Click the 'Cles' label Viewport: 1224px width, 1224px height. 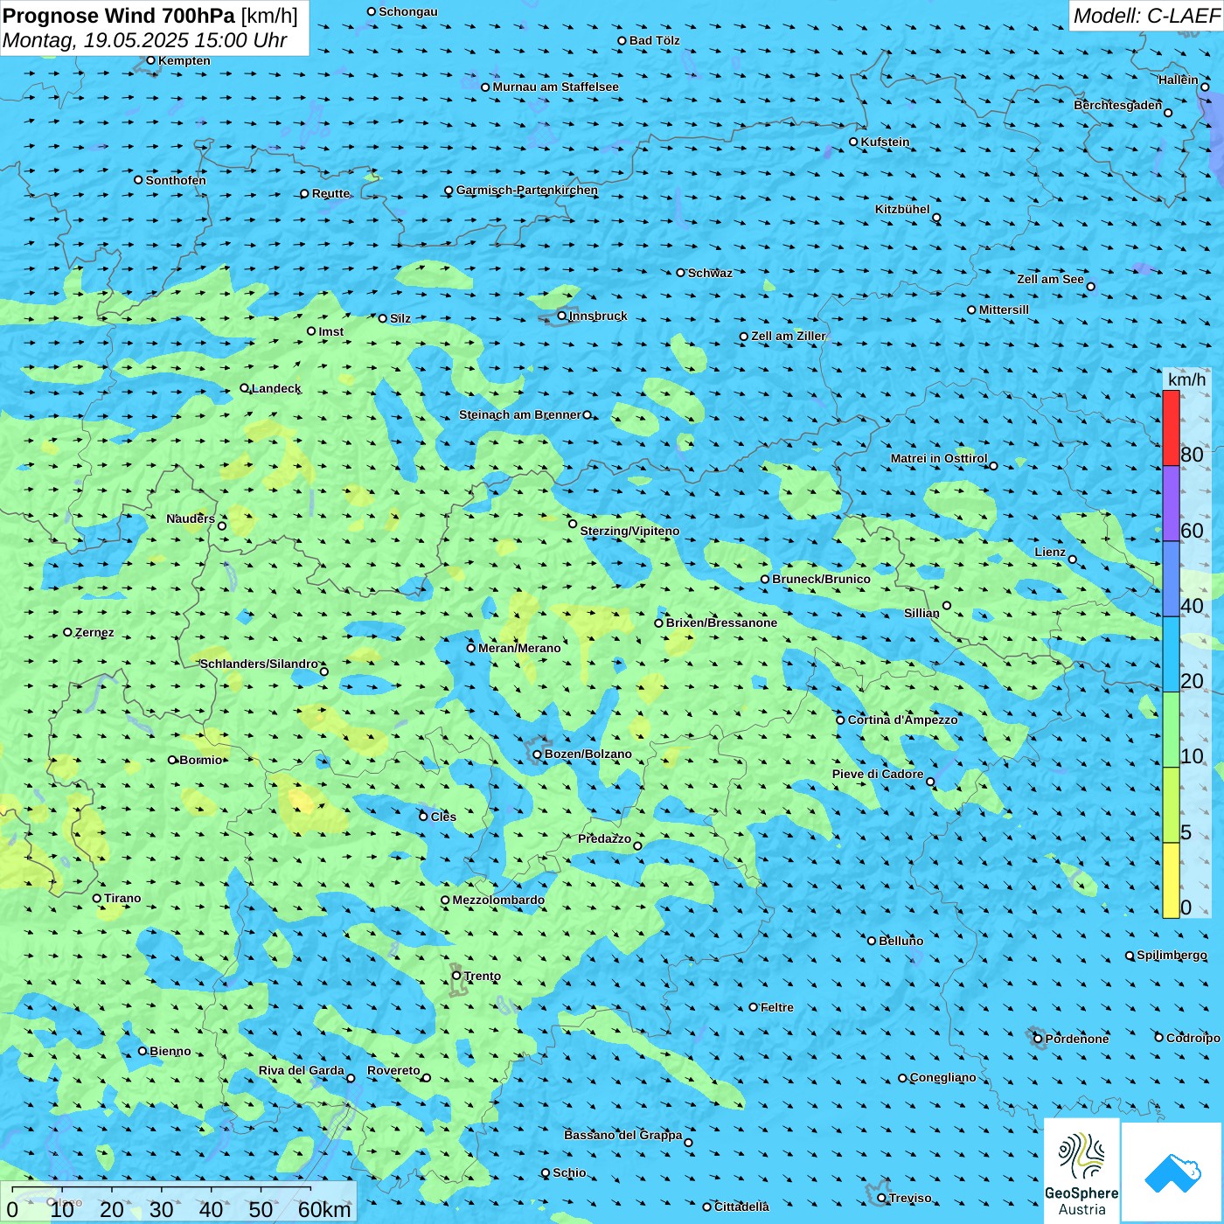tap(443, 817)
